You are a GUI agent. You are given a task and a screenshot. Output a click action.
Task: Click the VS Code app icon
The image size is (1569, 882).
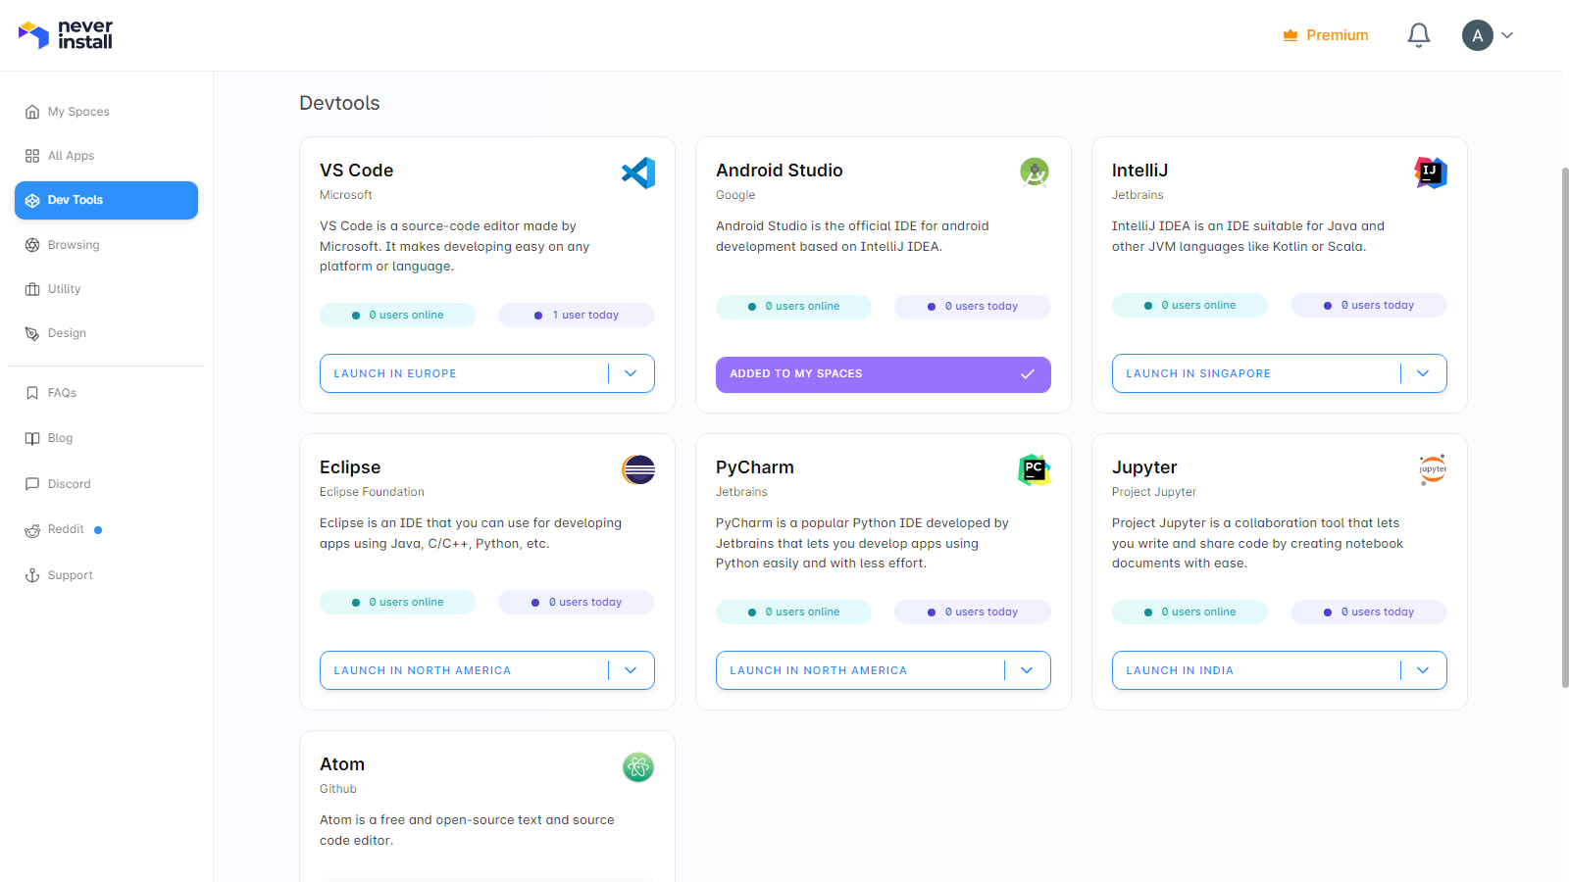pyautogui.click(x=638, y=173)
